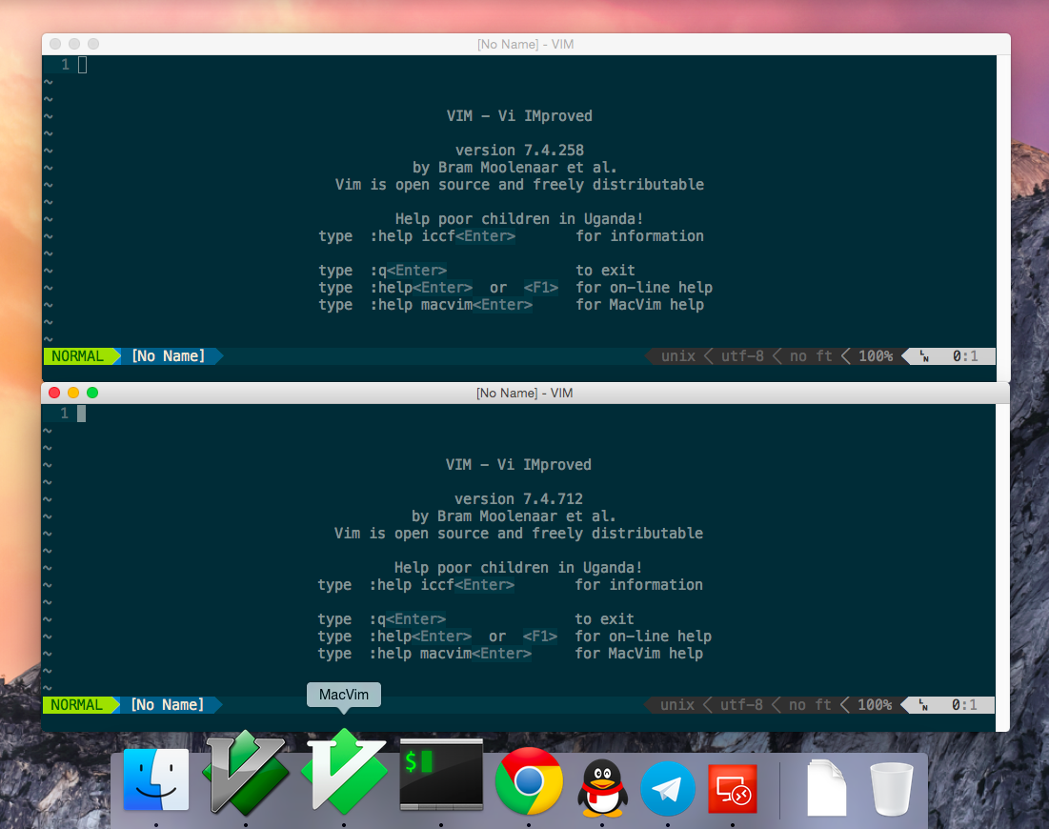Click '100%' in upper window status line
1049x829 pixels.
876,356
